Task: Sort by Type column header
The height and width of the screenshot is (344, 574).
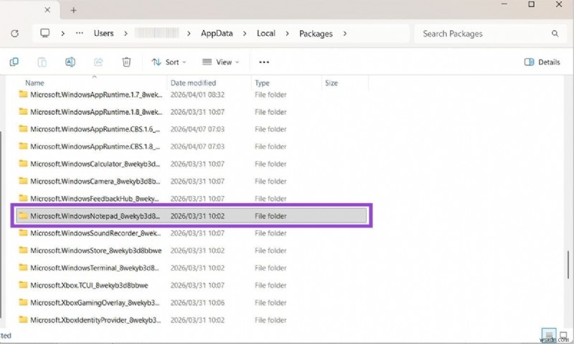Action: point(262,83)
